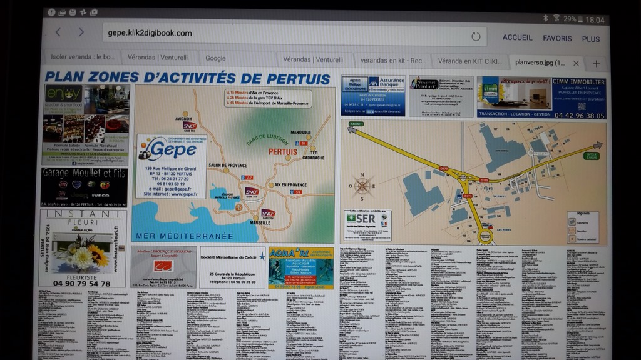This screenshot has width=641, height=360.
Task: Open the Provence Peinture ad
Action: 441,96
